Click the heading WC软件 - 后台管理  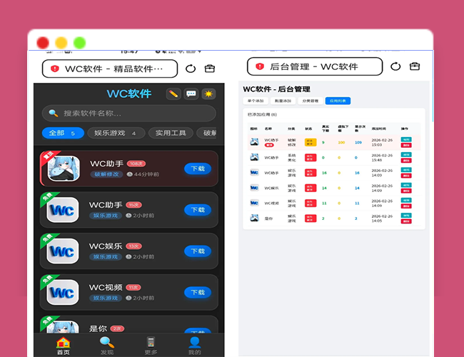click(277, 89)
